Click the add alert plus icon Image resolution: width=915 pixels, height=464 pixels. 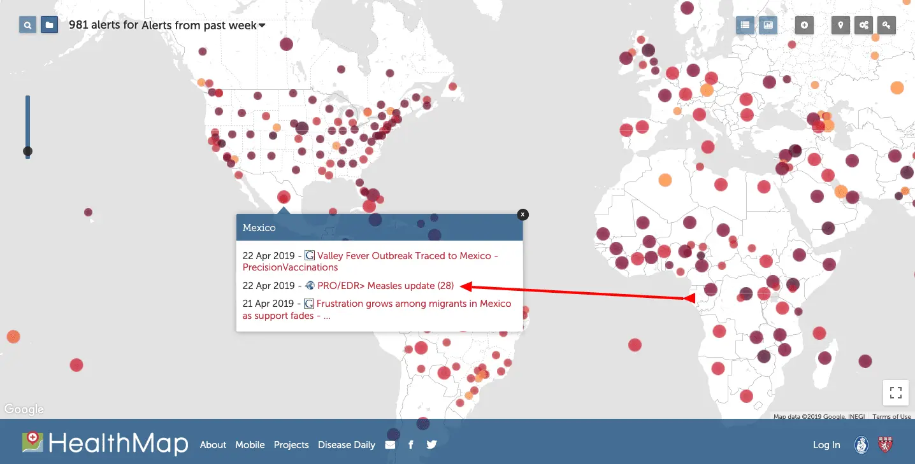coord(805,25)
